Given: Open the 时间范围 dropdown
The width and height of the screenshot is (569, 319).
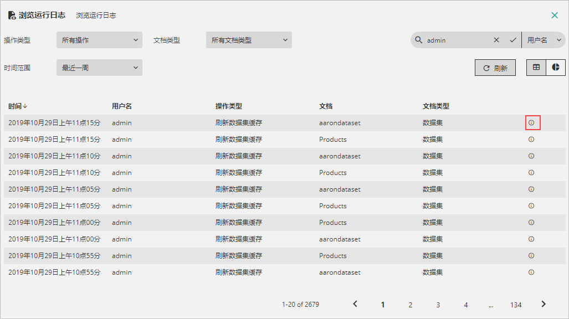Looking at the screenshot, I should [99, 68].
